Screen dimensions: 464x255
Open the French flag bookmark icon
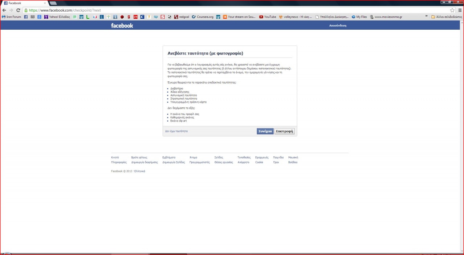(x=95, y=17)
